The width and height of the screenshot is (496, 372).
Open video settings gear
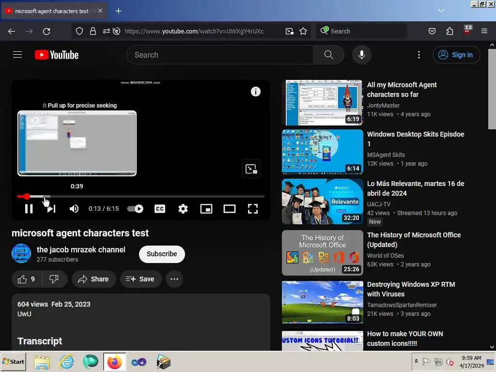point(183,209)
